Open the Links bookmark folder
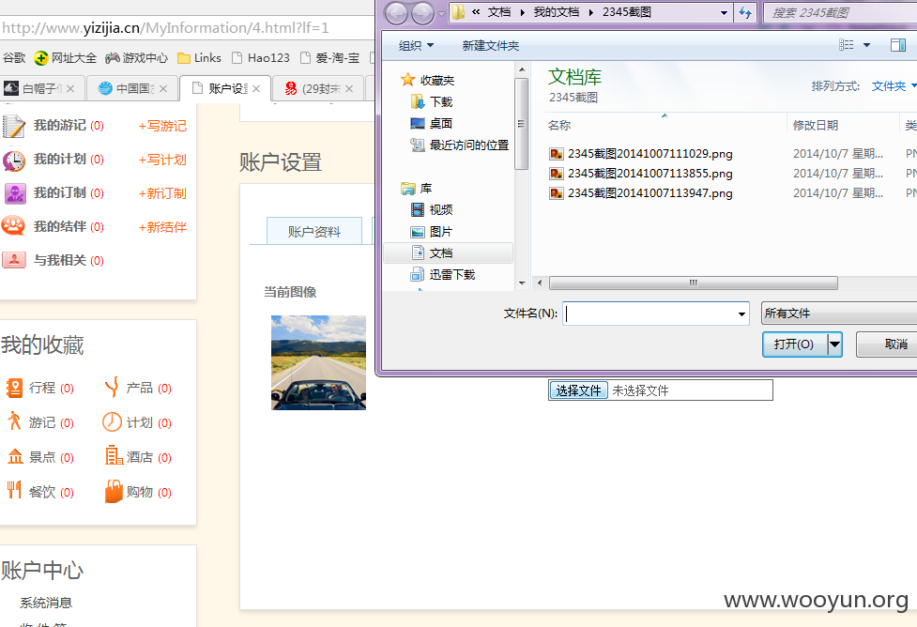Screen dimensions: 917x627 click(x=199, y=58)
